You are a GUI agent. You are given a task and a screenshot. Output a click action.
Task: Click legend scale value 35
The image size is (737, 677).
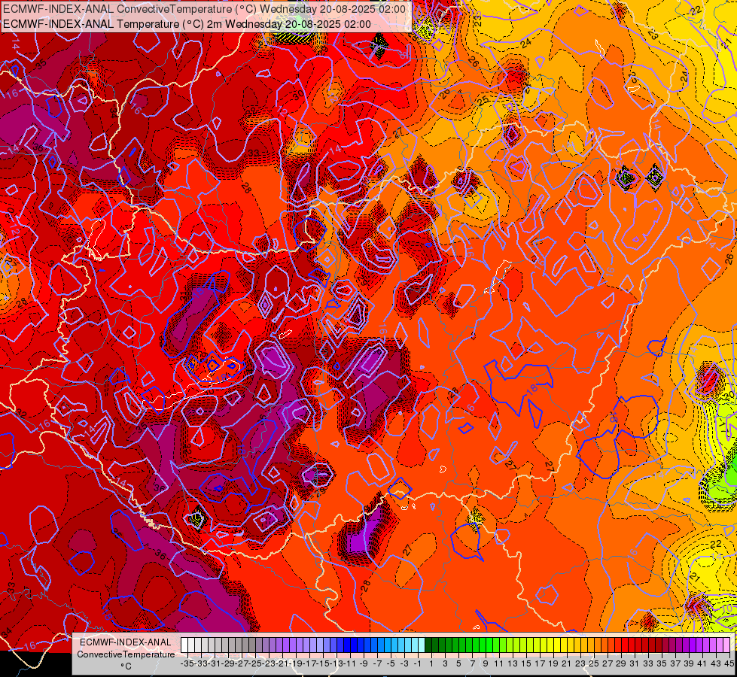click(662, 663)
